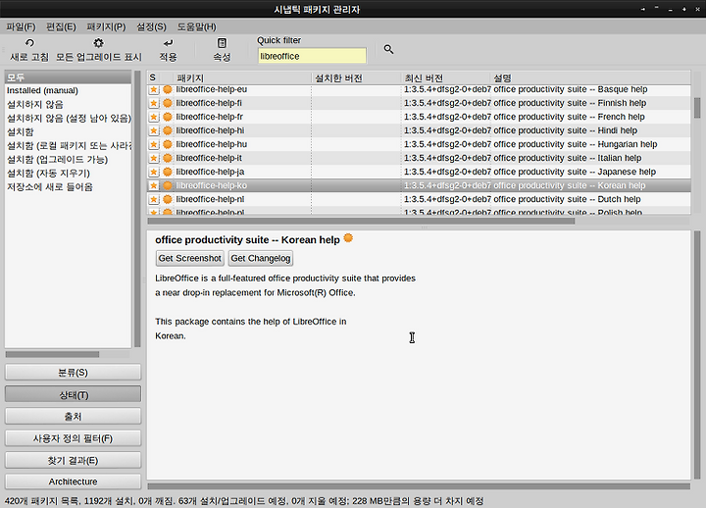The image size is (706, 508).
Task: Open the 파일(F) menu
Action: (x=21, y=26)
